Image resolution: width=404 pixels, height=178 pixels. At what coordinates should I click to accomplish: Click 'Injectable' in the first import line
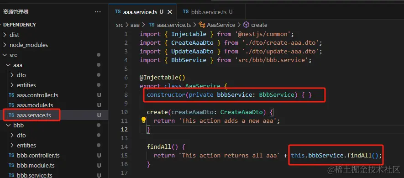189,34
